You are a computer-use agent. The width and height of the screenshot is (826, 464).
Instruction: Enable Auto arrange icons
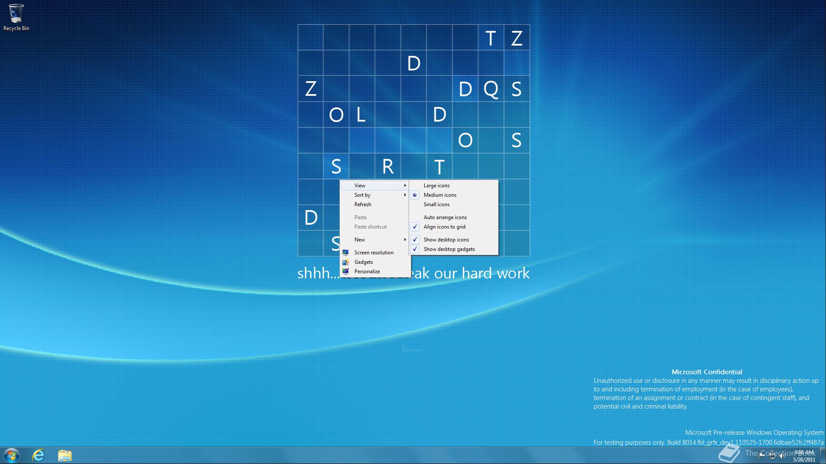(x=454, y=217)
